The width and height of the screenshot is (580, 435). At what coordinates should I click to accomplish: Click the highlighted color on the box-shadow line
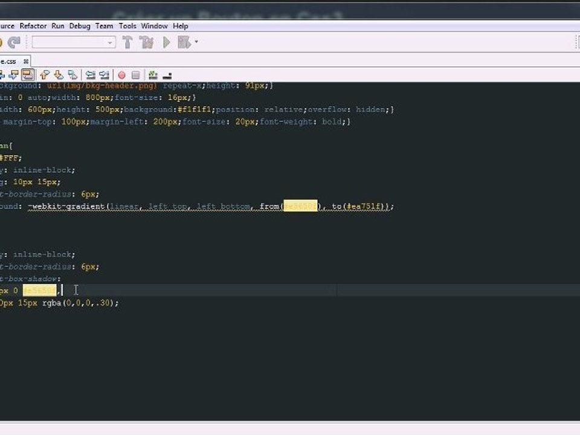(40, 291)
